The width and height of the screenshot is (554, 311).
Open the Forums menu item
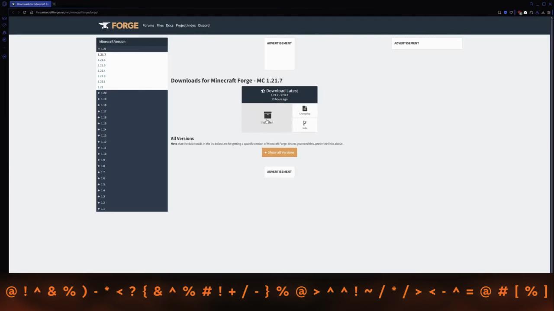148,25
